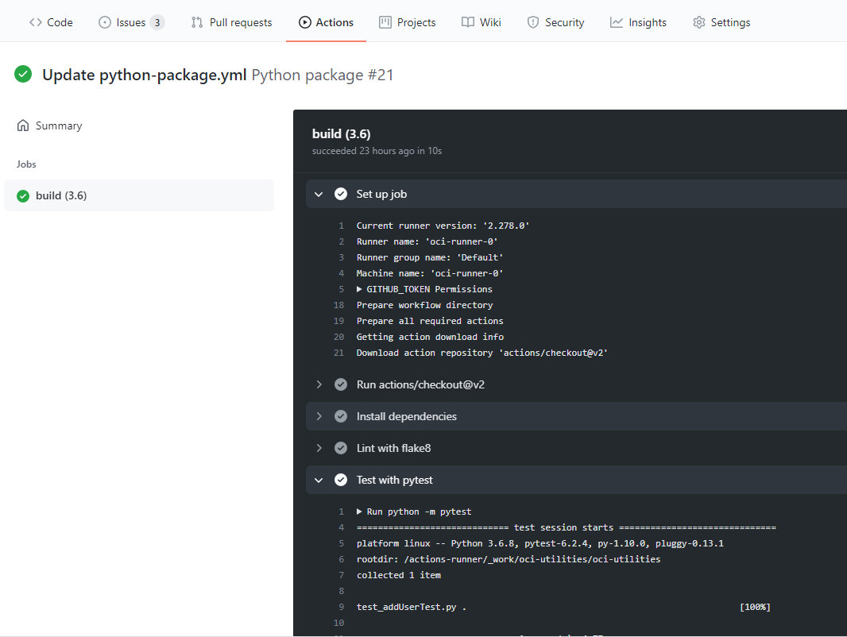Image resolution: width=847 pixels, height=637 pixels.
Task: Collapse the Test with pytest step
Action: 319,480
